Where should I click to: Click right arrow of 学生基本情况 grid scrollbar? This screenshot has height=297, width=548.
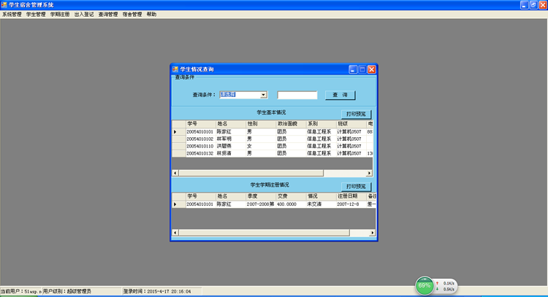pyautogui.click(x=369, y=173)
